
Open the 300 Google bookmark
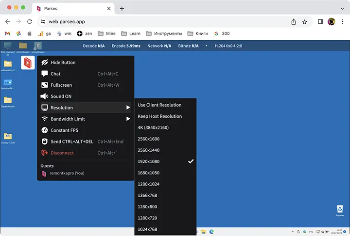[x=222, y=33]
